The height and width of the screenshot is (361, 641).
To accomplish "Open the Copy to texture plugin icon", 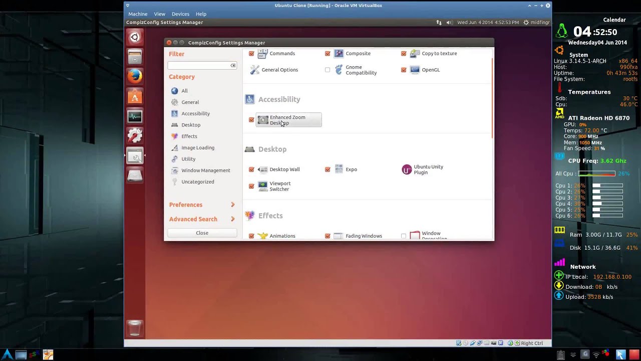I will click(415, 53).
